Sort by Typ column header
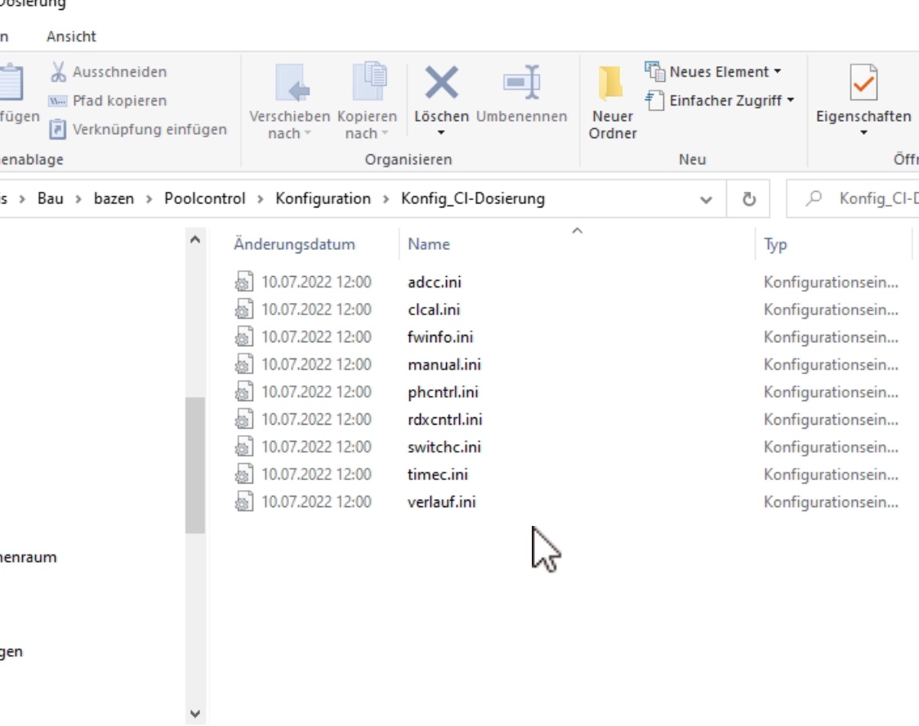This screenshot has height=726, width=919. point(775,244)
